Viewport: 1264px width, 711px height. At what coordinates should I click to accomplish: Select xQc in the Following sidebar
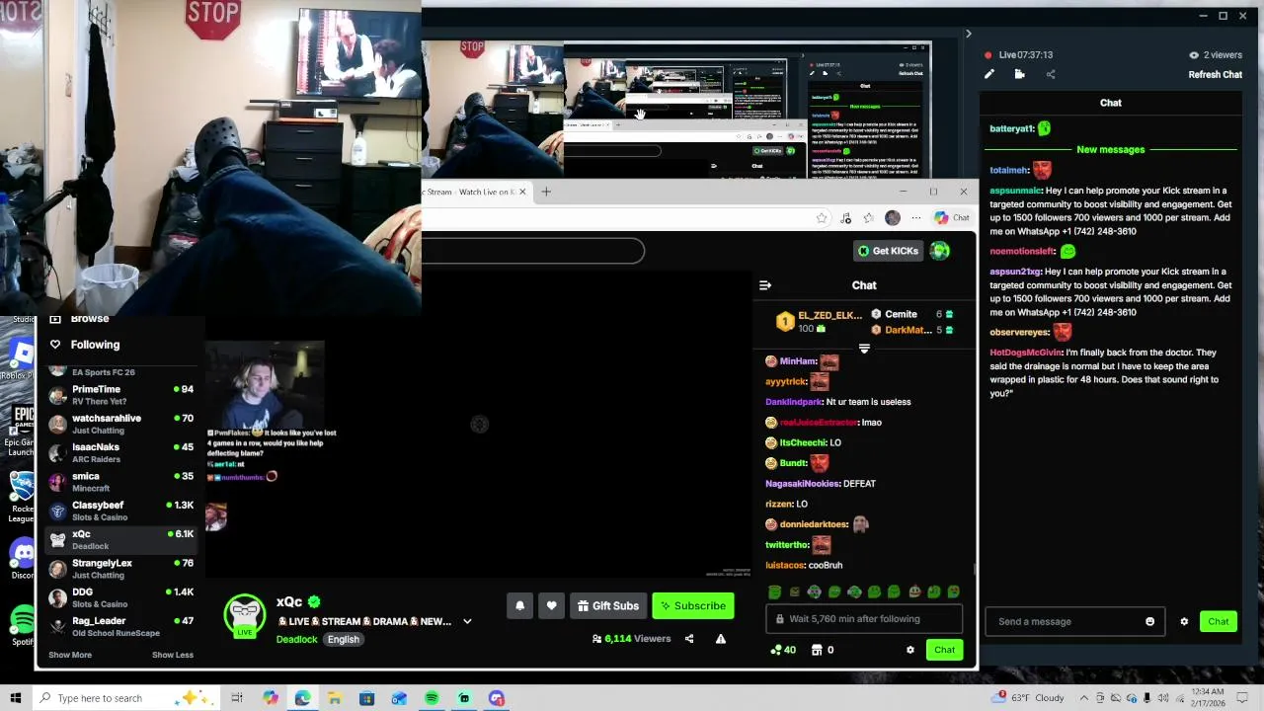(120, 540)
